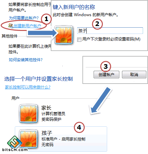Focus the new user name field containing 孩子
Viewport: 148px width, 154px height.
110,31
